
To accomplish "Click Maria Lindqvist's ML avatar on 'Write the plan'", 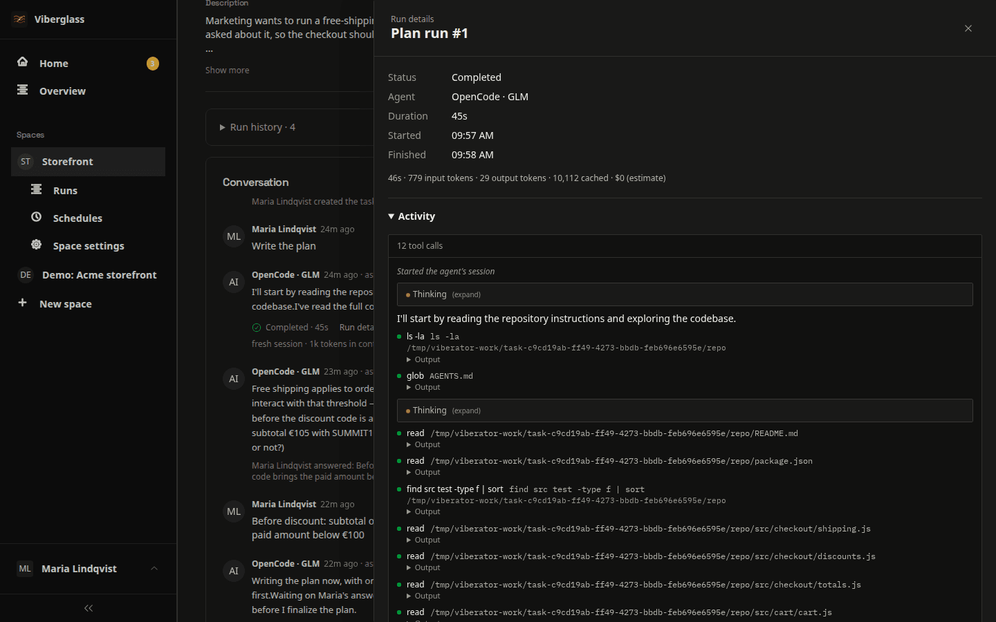I will (x=234, y=236).
